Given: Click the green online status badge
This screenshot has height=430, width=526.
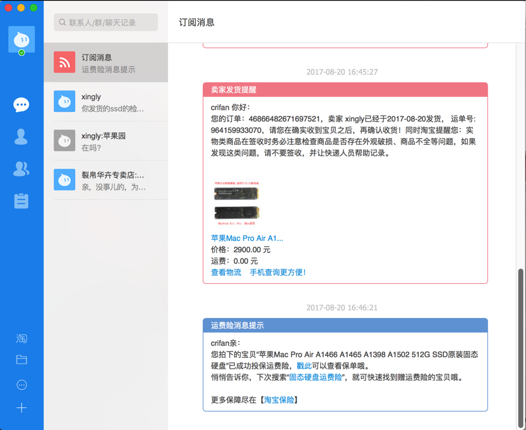Looking at the screenshot, I should point(21,52).
